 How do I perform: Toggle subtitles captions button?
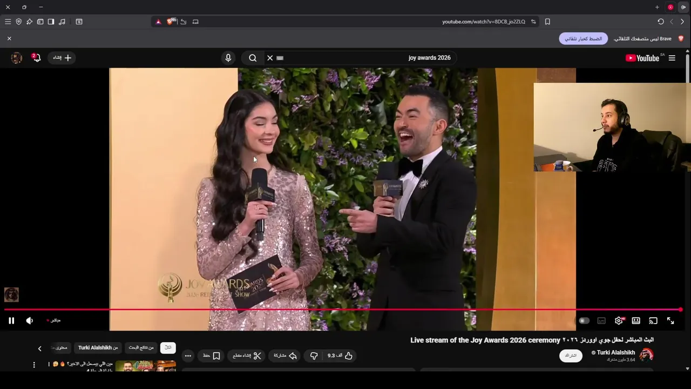coord(601,321)
